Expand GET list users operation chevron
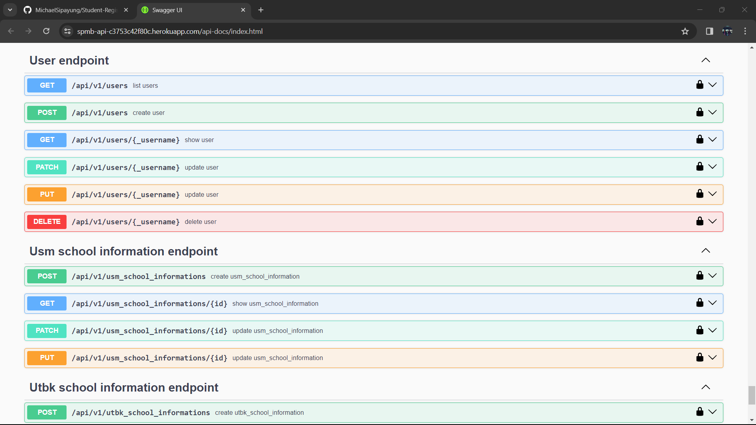756x425 pixels. [712, 85]
